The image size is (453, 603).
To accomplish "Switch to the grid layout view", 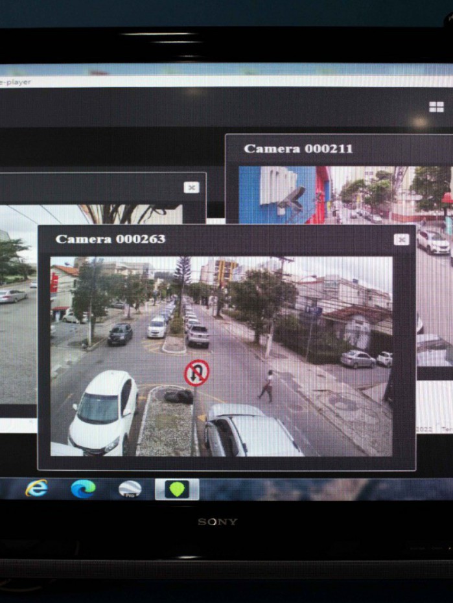I will [436, 107].
